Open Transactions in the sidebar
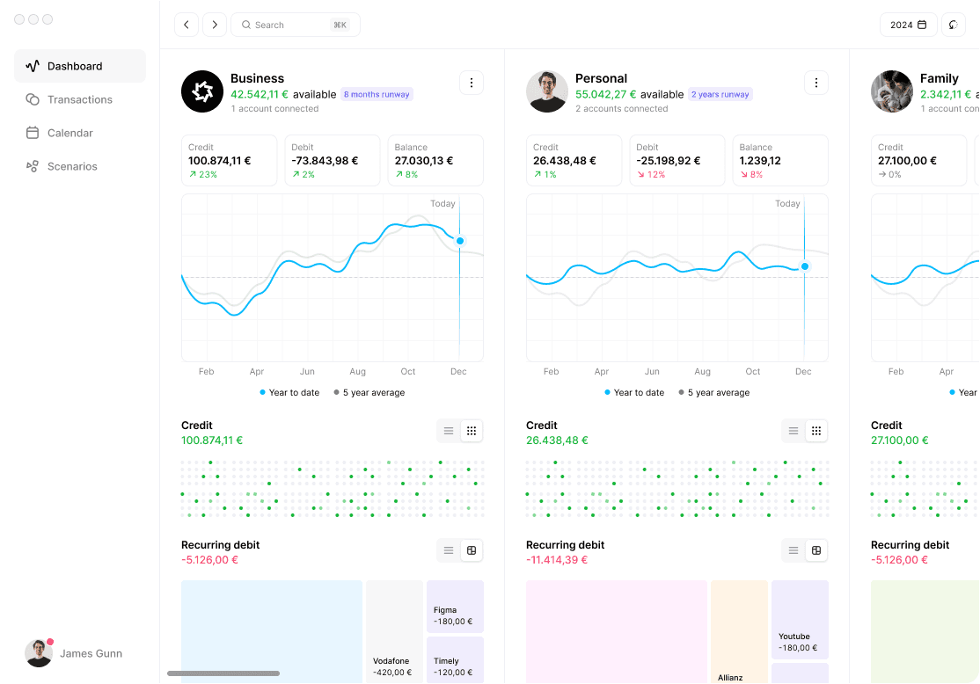 [x=80, y=99]
